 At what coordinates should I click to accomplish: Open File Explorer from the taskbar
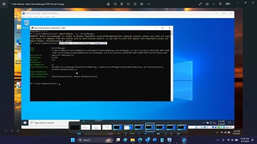pyautogui.click(x=133, y=140)
